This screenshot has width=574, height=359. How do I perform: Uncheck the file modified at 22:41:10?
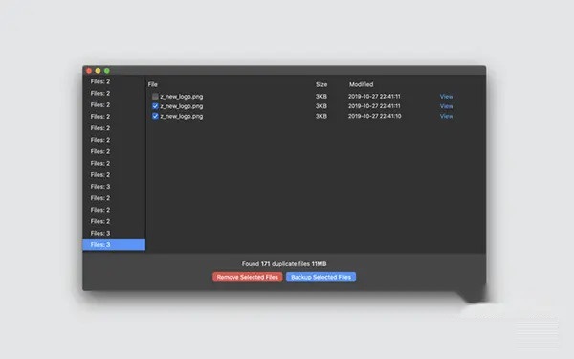(155, 116)
